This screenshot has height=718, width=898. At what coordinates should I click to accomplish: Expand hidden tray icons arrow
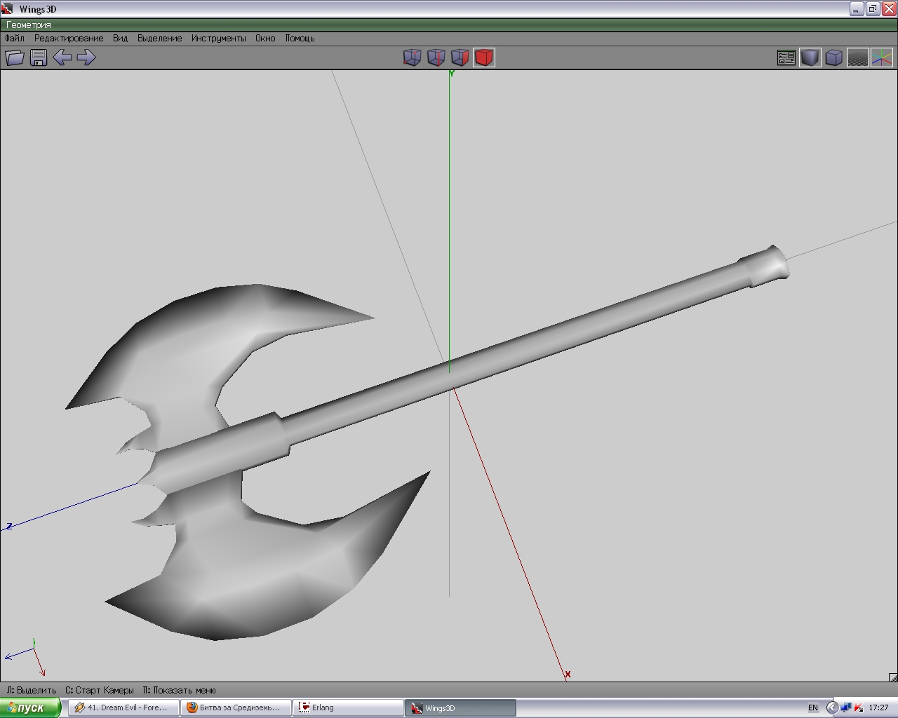[x=832, y=708]
